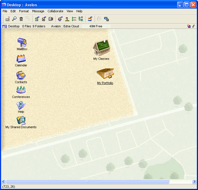Open the View menu
This screenshot has width=198, height=190.
point(70,11)
